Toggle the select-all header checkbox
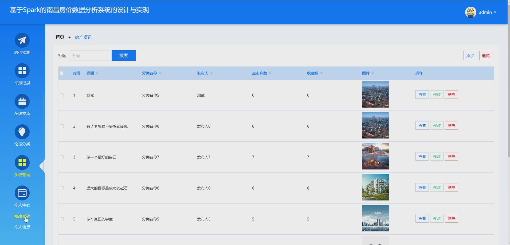This screenshot has height=245, width=510. 62,73
